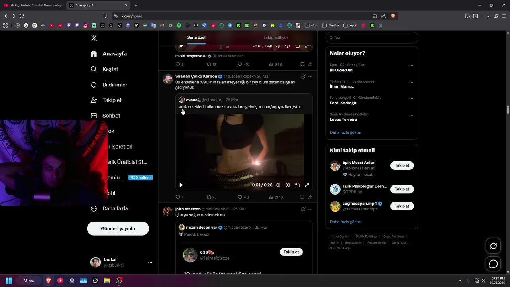
Task: Click the Gönderi yayınla button
Action: pos(118,228)
